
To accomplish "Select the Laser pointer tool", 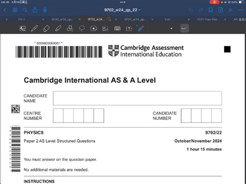I will coord(140,28).
